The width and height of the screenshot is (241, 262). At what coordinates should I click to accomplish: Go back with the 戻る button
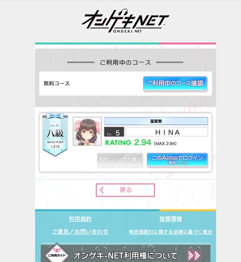[x=125, y=190]
